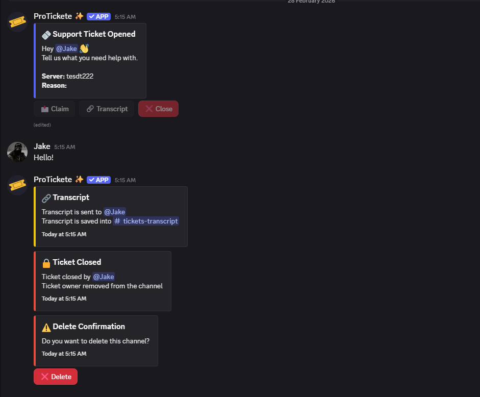Viewport: 480px width, 397px height.
Task: Click the lock icon in Ticket Closed title
Action: 46,262
